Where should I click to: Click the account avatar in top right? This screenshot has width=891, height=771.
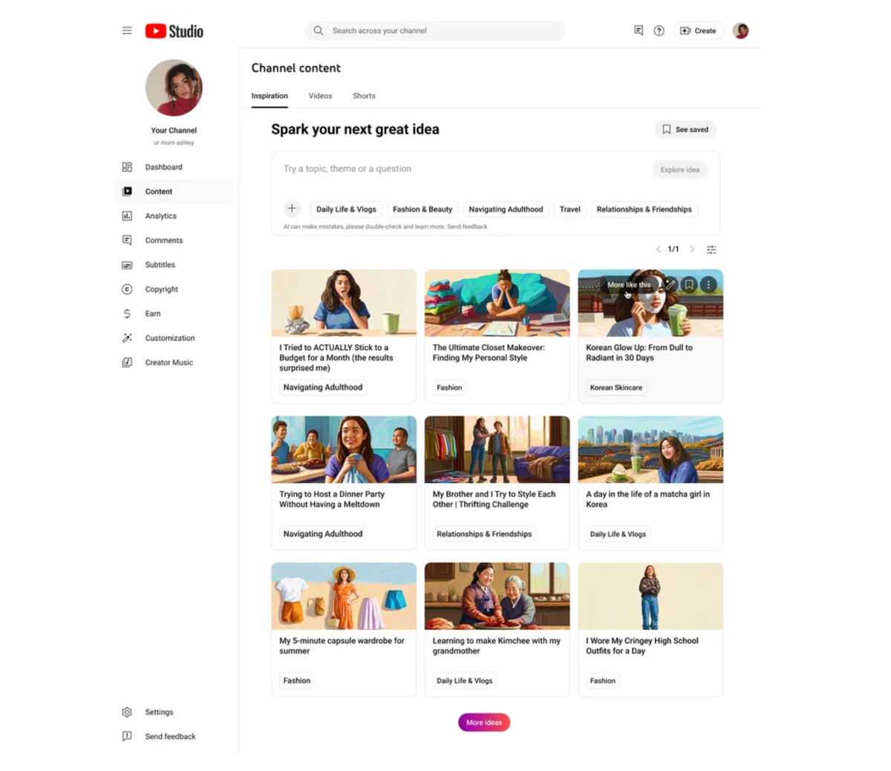[x=740, y=30]
